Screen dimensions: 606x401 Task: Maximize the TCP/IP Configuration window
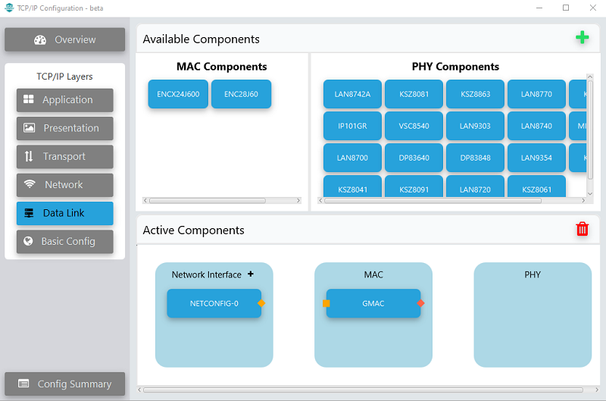coord(566,8)
